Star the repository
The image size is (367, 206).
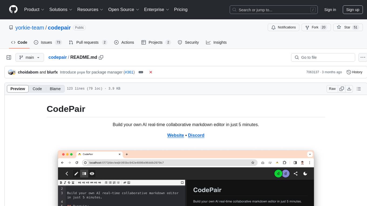click(348, 28)
